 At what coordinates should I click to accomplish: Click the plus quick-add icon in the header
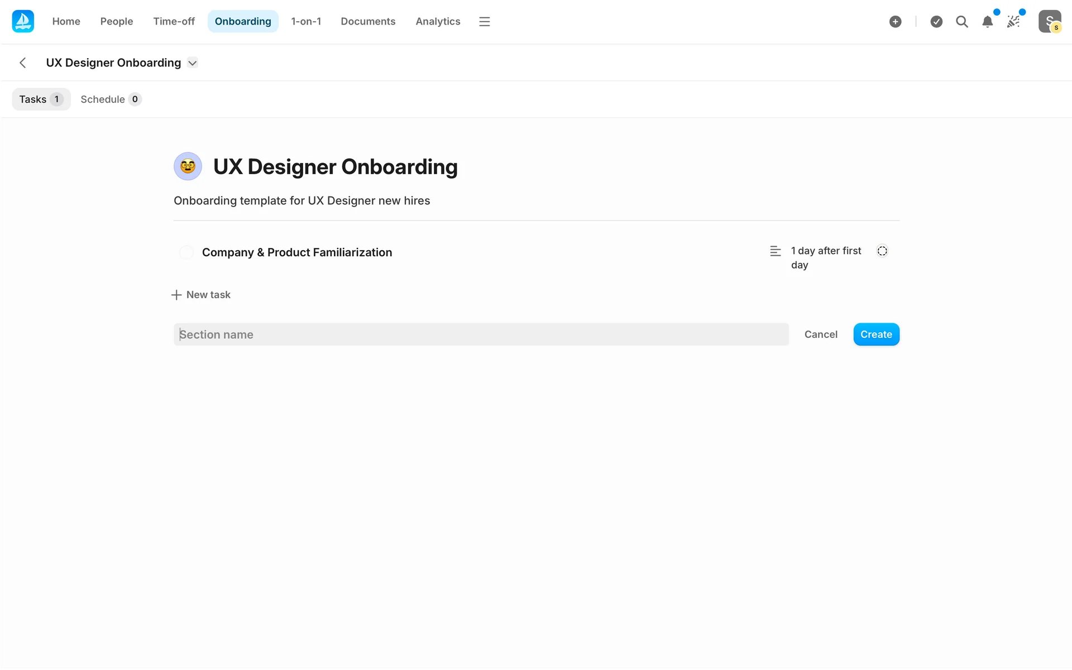(895, 22)
